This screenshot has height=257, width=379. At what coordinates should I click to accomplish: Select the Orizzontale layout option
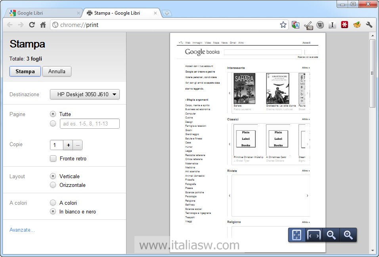(53, 185)
